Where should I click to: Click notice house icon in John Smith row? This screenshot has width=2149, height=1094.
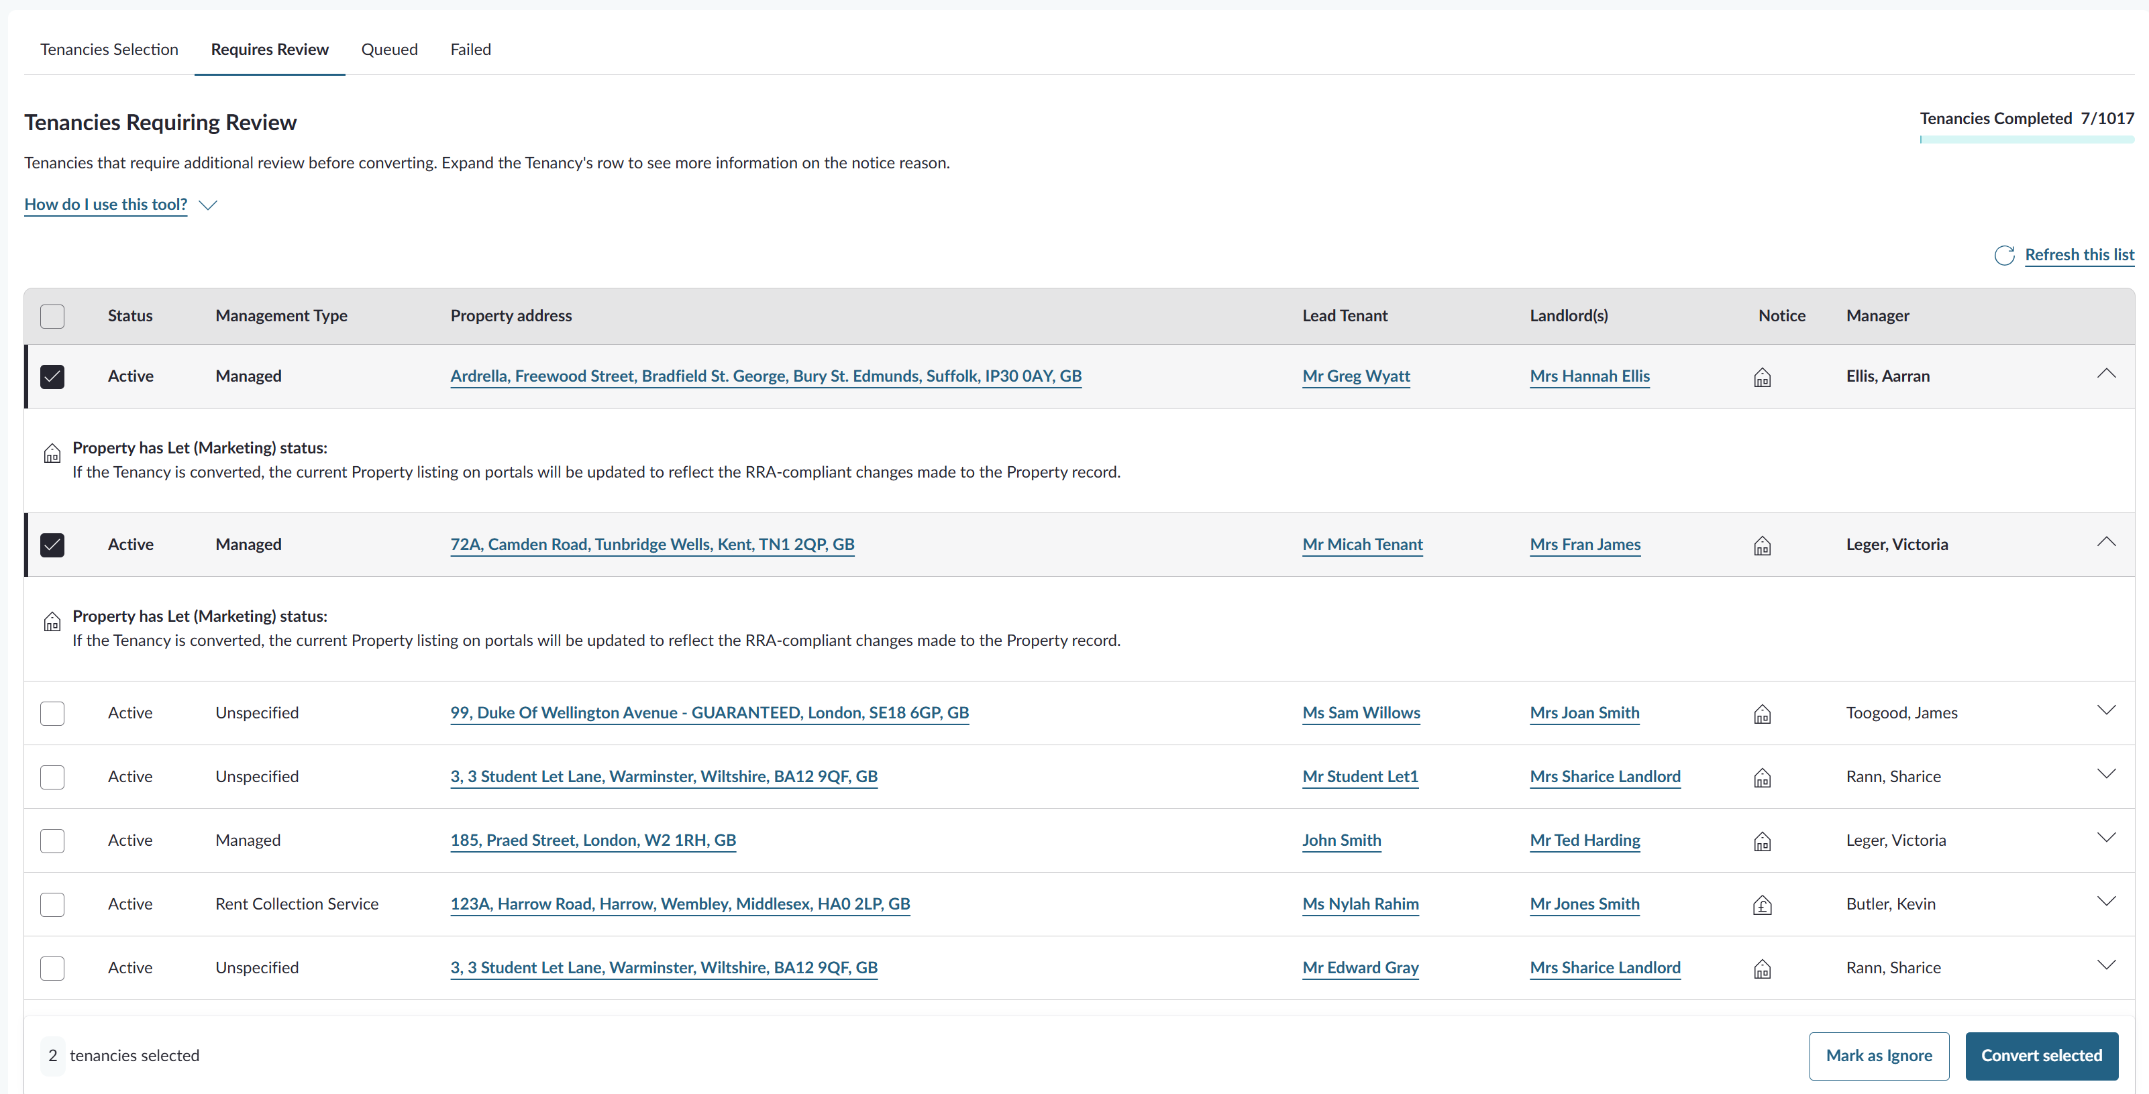pyautogui.click(x=1762, y=842)
